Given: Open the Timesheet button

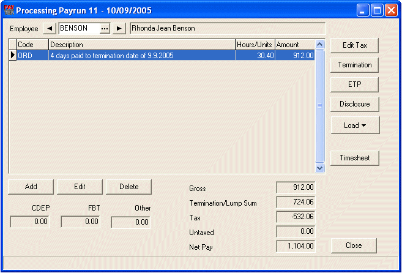Looking at the screenshot, I should [x=354, y=158].
